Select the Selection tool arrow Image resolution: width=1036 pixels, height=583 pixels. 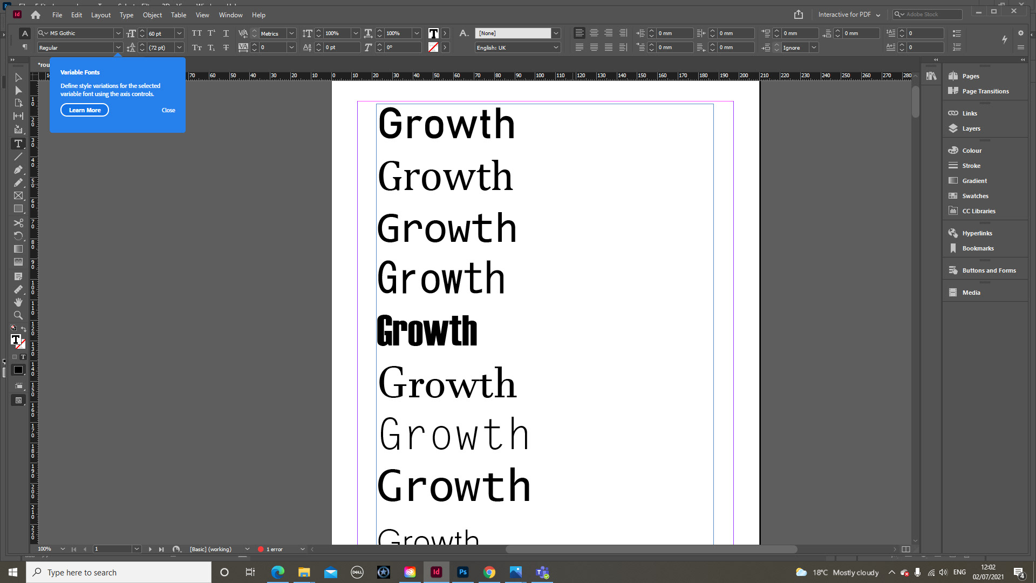(x=18, y=77)
